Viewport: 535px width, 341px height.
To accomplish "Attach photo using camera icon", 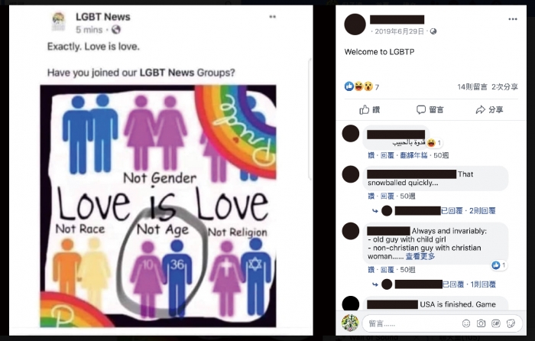I will 481,323.
